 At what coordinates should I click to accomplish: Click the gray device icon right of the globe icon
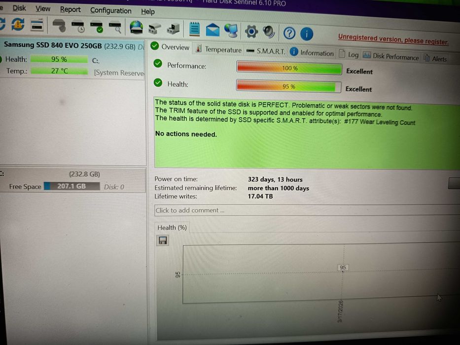(155, 29)
